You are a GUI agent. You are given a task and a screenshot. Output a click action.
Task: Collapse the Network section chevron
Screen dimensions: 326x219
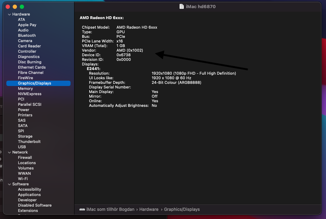pyautogui.click(x=10, y=152)
